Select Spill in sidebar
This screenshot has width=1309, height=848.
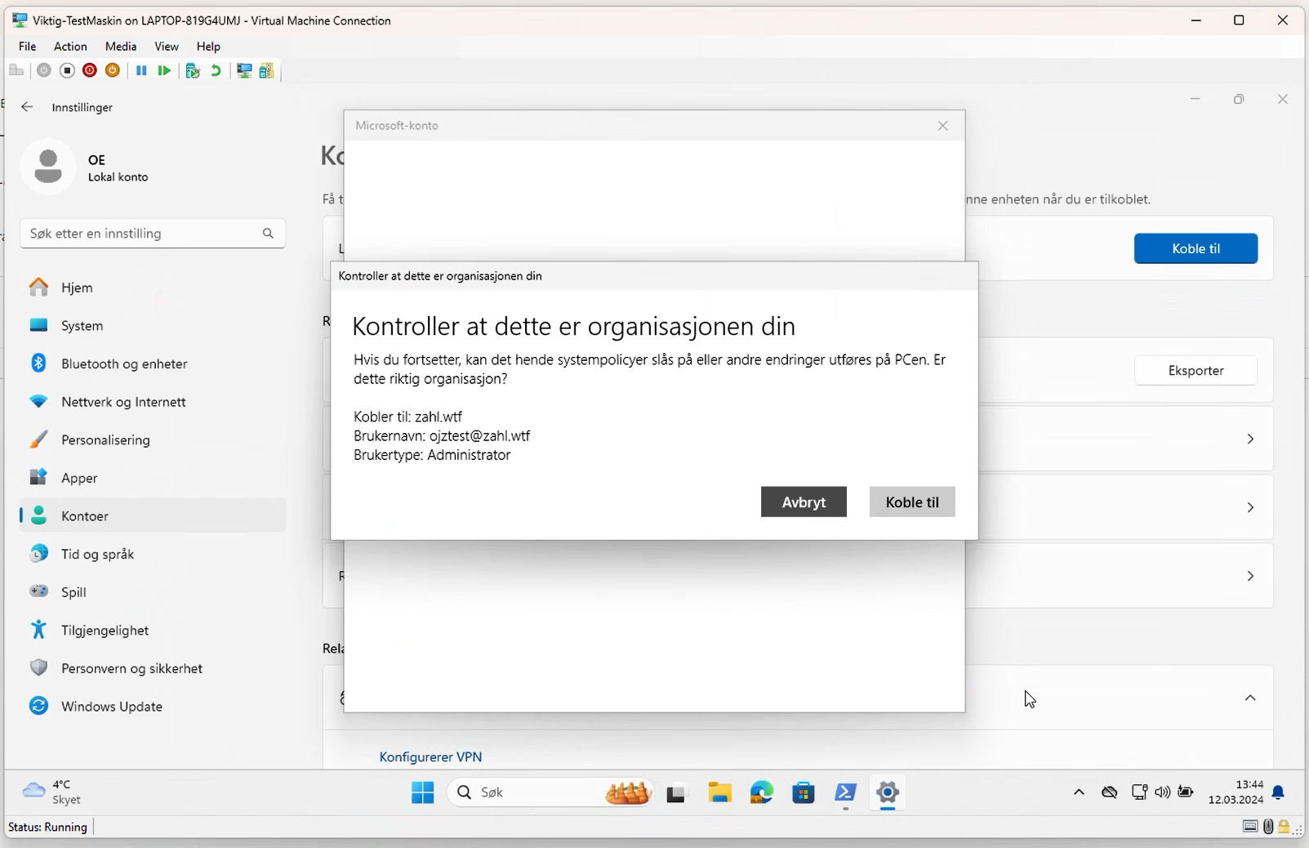[x=153, y=592]
